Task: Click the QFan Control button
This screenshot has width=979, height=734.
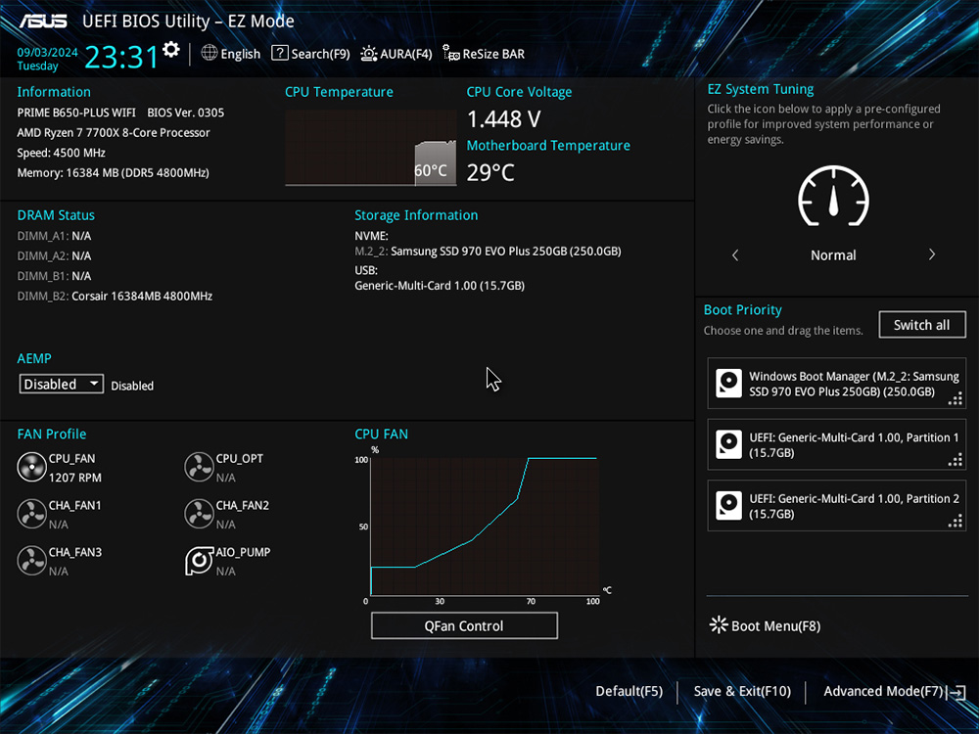Action: pos(464,625)
